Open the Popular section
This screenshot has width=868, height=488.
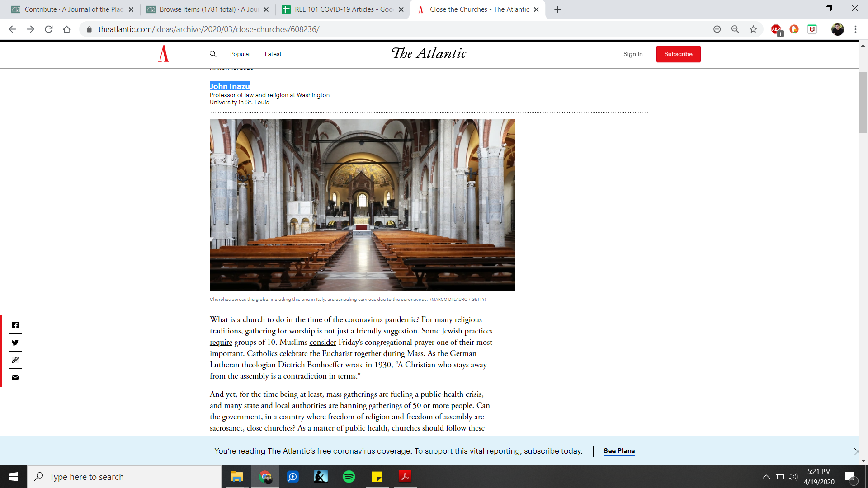tap(241, 54)
